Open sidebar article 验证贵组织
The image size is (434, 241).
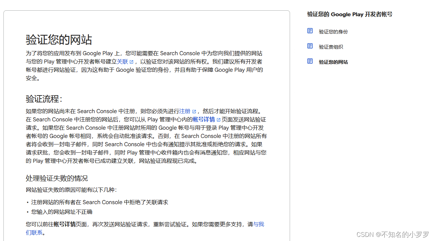pyautogui.click(x=331, y=47)
